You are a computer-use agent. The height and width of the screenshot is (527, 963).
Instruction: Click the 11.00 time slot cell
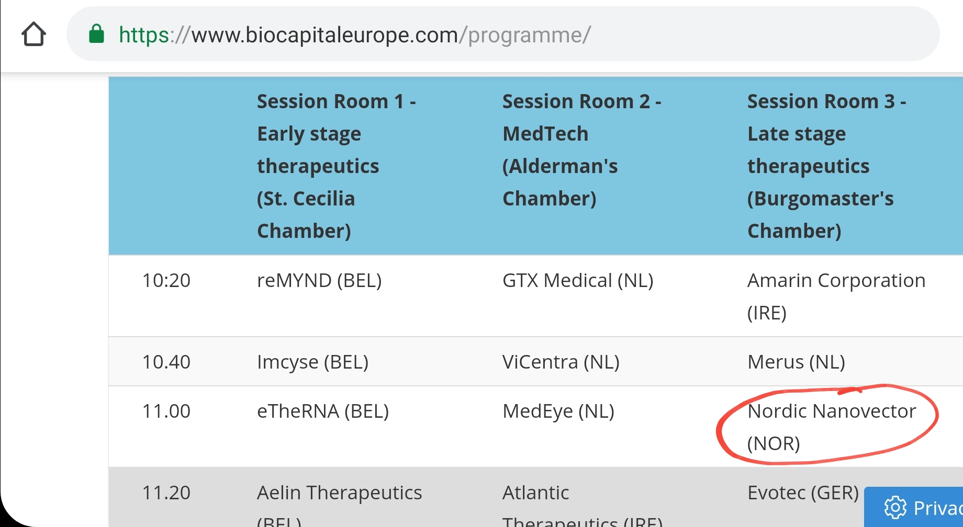pyautogui.click(x=166, y=411)
